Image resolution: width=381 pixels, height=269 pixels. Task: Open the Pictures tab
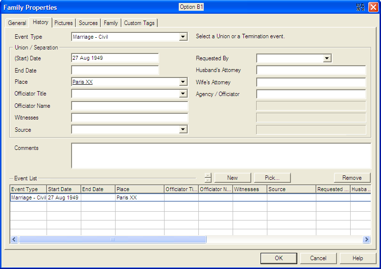pos(64,23)
